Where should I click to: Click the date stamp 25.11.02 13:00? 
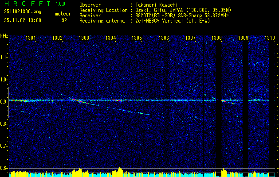[x=23, y=20]
